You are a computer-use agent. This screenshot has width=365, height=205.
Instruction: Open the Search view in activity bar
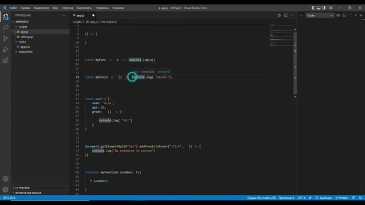(5, 27)
